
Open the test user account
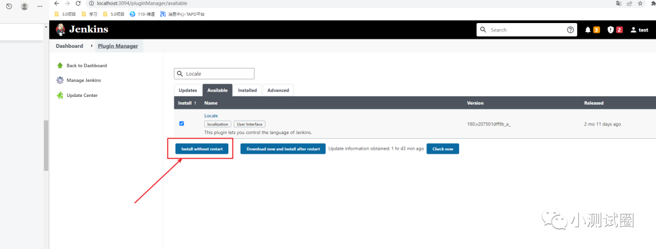(639, 30)
